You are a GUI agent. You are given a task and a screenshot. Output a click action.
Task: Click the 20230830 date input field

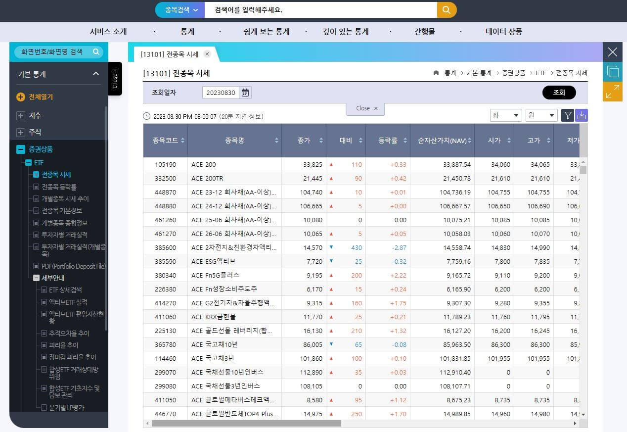point(221,92)
